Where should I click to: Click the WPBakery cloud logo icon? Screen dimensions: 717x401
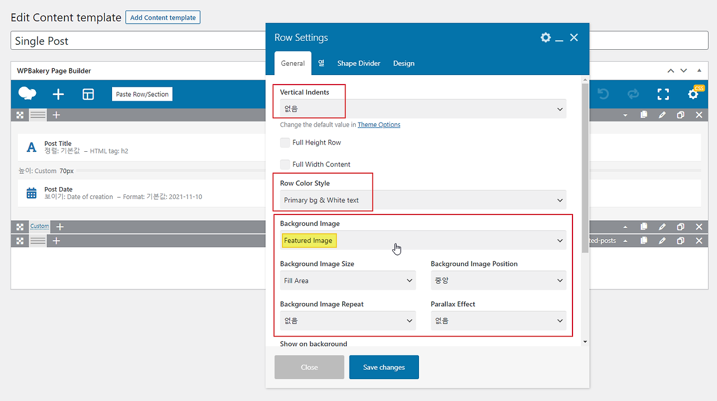pos(27,94)
